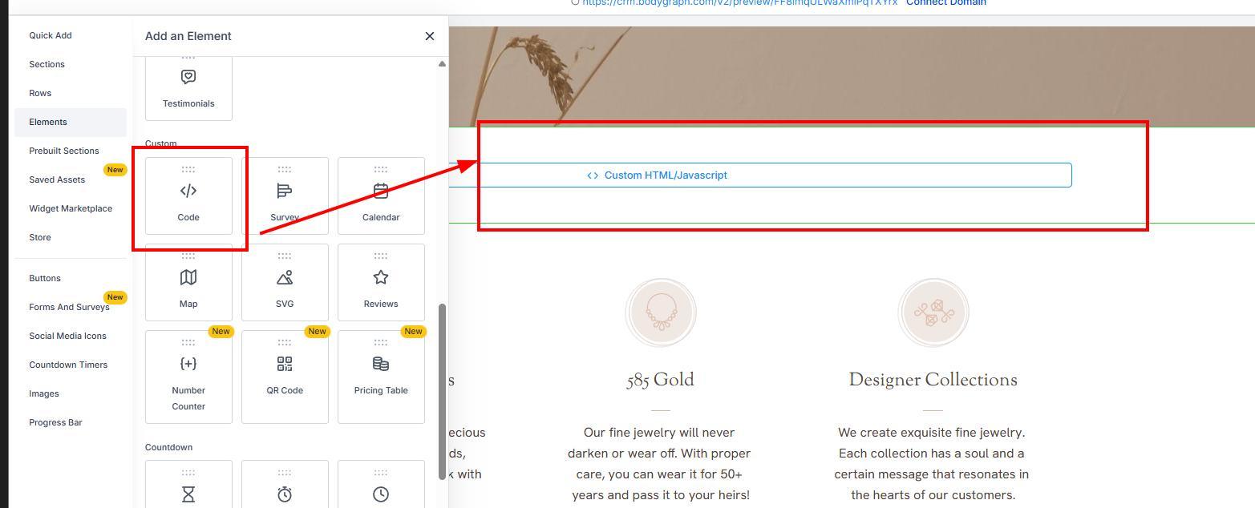Select the Reviews star element
1255x508 pixels.
click(381, 278)
